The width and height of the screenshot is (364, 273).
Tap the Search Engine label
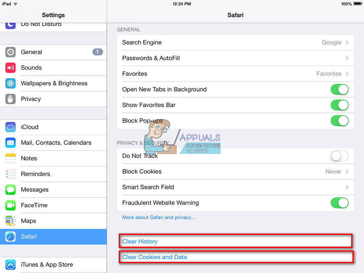[x=142, y=42]
